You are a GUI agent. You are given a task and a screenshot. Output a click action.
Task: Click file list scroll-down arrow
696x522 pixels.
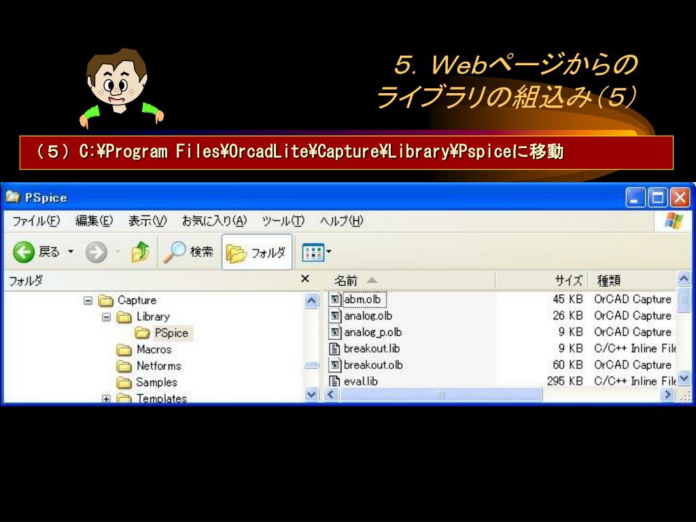(x=684, y=379)
